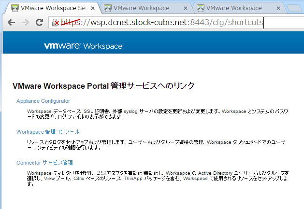Close the VMware Workspace Setup tab
Screen dimensions: 304x209
click(92, 8)
